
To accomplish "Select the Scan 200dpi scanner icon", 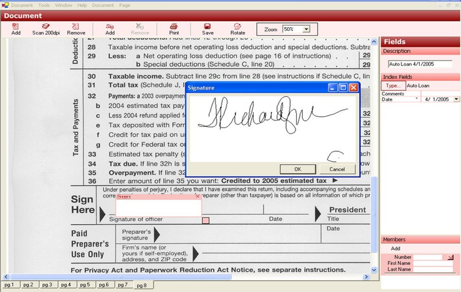I will [x=46, y=29].
